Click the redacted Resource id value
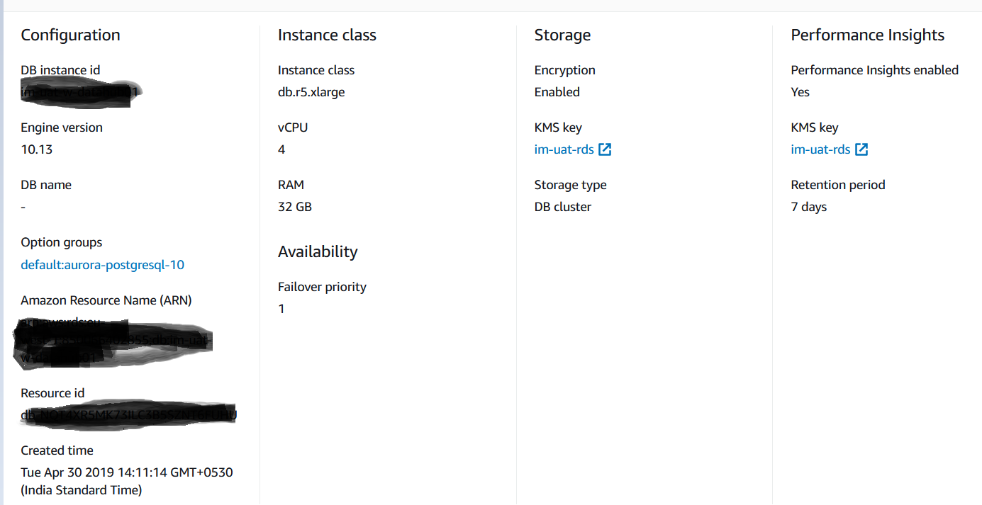Image resolution: width=982 pixels, height=505 pixels. click(128, 414)
